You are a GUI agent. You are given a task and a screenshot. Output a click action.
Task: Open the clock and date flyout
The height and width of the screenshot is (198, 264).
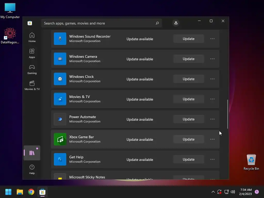point(246,192)
